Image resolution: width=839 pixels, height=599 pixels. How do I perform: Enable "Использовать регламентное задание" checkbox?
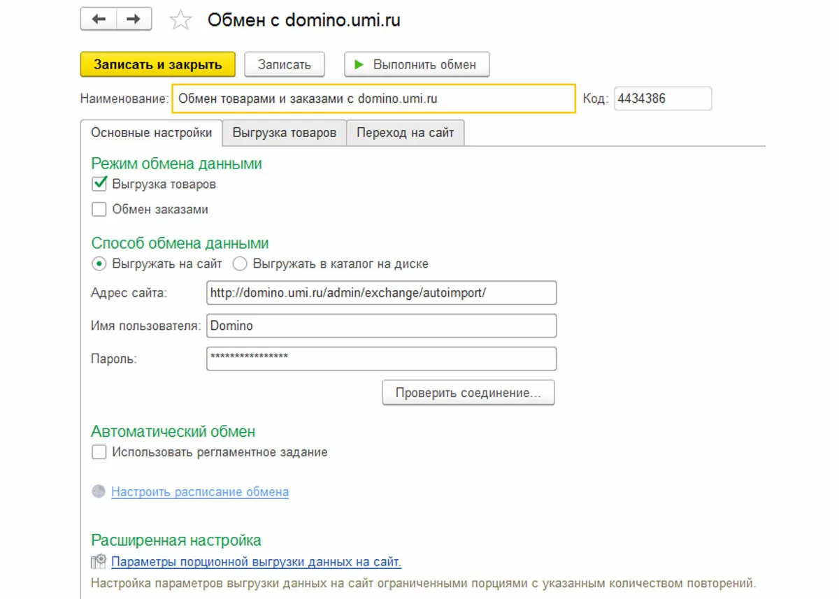(x=99, y=452)
